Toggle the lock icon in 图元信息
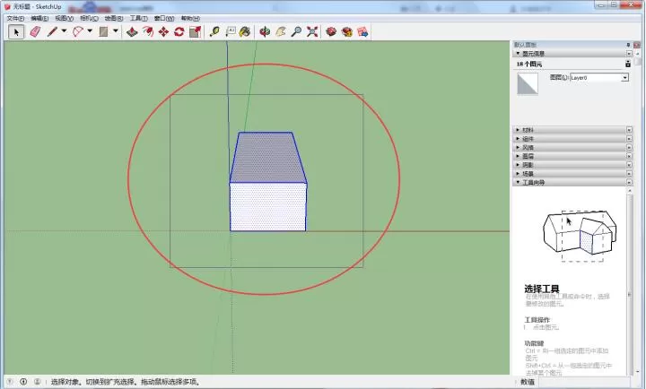 [x=627, y=64]
